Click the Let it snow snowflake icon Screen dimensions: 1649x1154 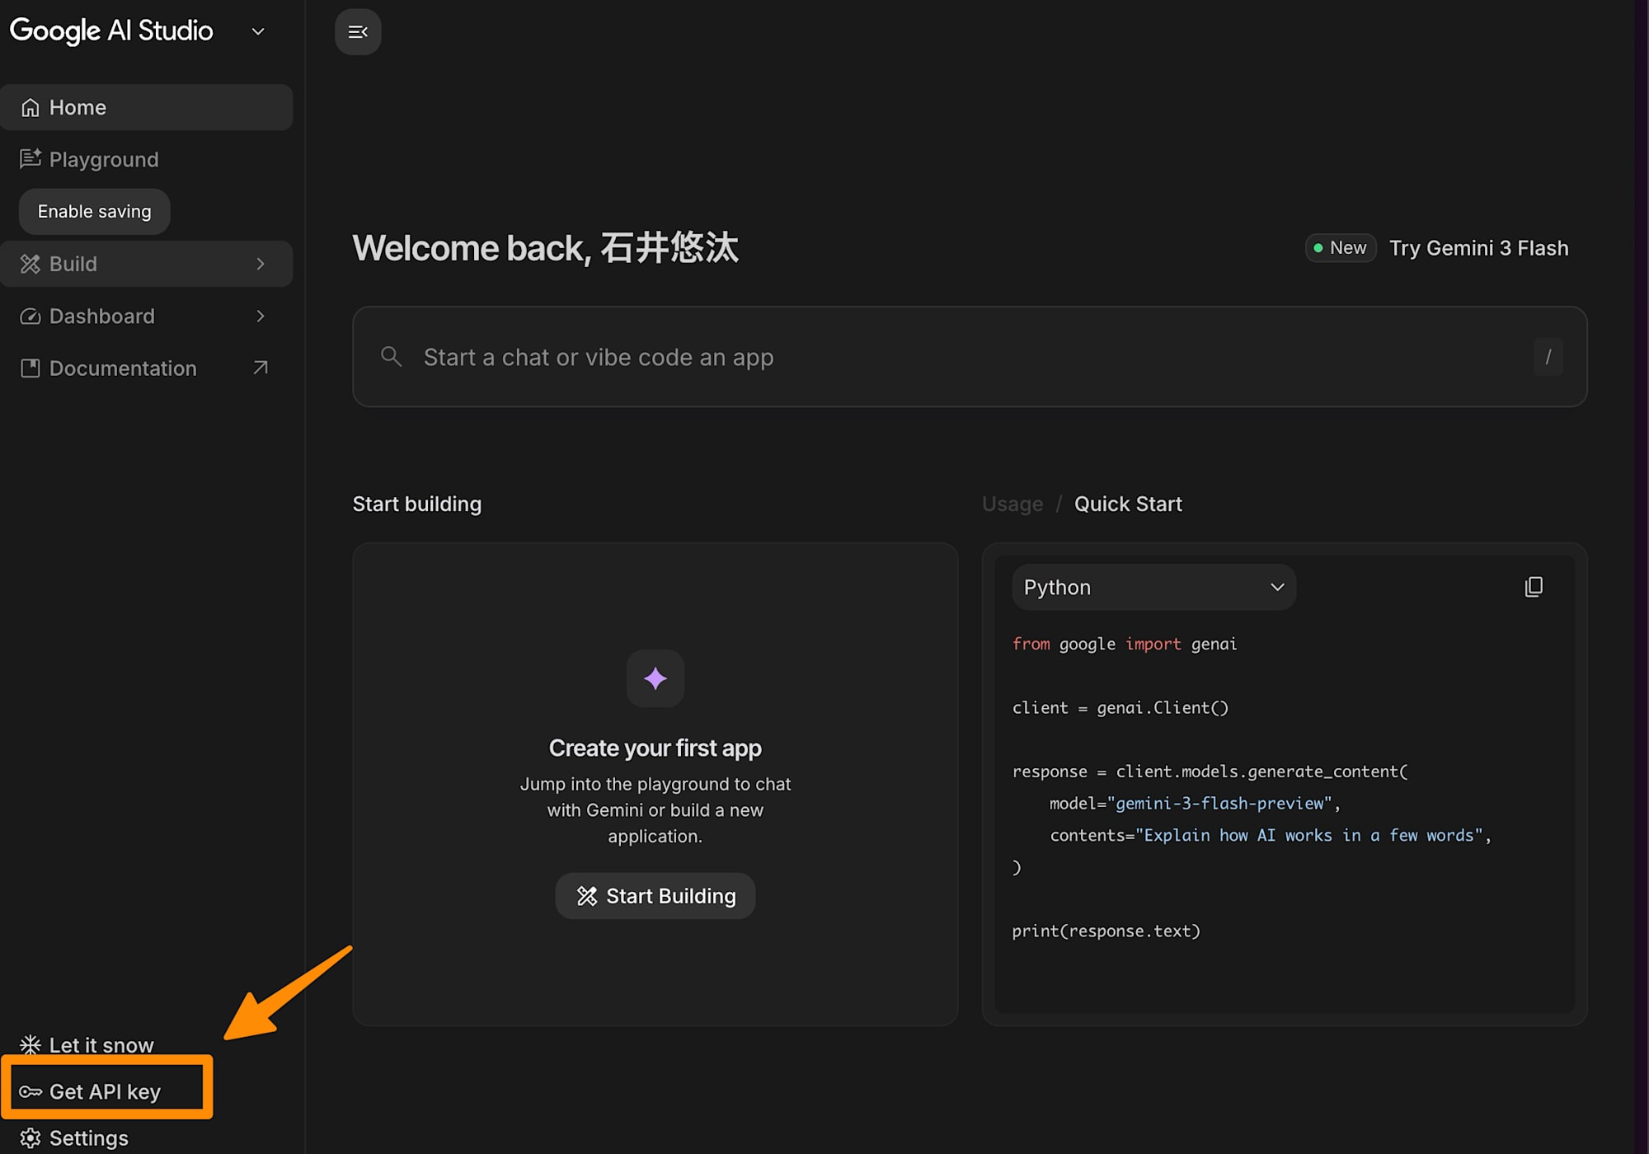coord(31,1045)
